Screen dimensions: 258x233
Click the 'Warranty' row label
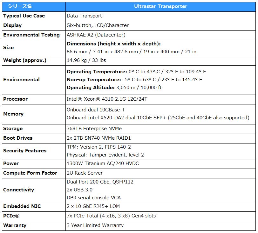[15, 225]
